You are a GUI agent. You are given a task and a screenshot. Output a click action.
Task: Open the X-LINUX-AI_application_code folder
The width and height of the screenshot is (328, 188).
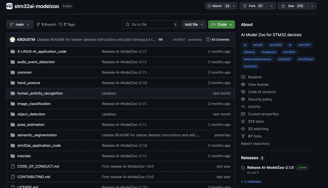[x=42, y=51]
